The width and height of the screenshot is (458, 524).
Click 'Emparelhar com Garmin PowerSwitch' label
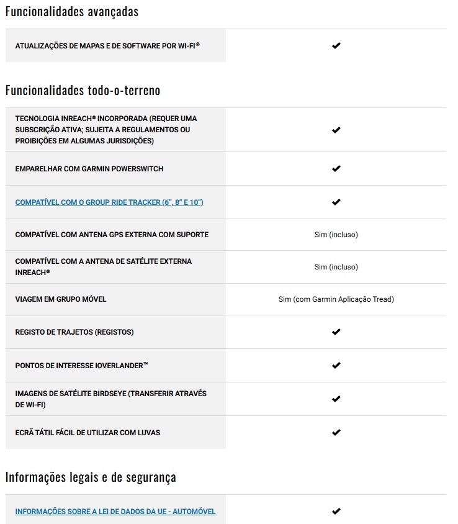(x=89, y=169)
